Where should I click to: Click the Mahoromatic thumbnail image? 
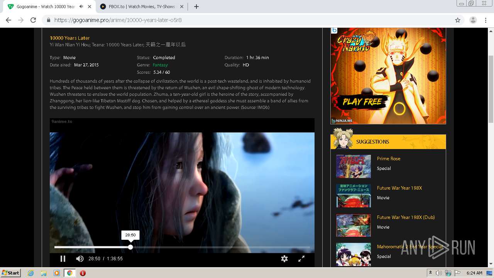354,254
